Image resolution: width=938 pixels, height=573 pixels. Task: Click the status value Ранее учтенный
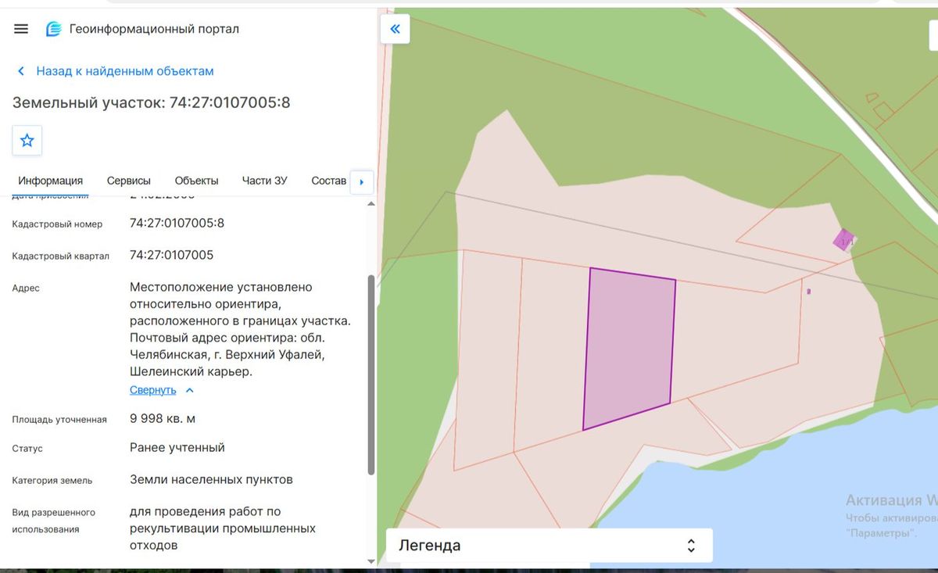(x=177, y=448)
